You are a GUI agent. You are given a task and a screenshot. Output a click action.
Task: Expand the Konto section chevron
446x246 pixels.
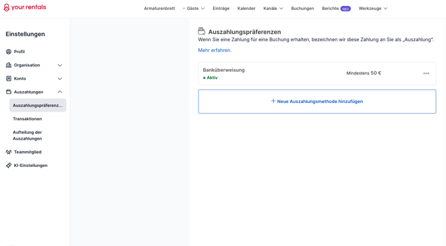point(60,78)
